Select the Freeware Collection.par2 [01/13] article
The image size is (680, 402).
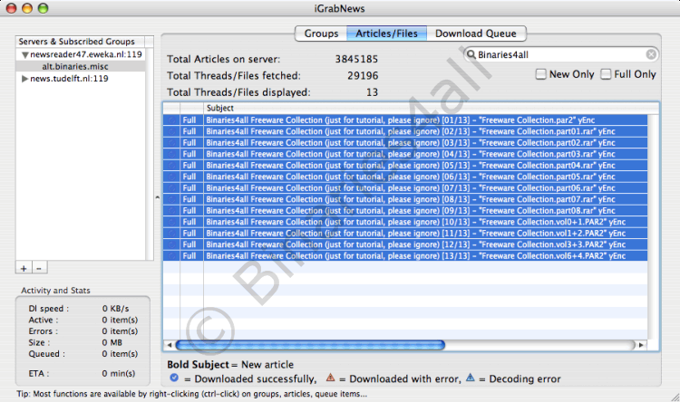click(405, 120)
